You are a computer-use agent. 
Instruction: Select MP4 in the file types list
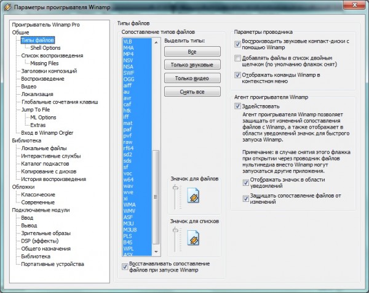[137, 54]
